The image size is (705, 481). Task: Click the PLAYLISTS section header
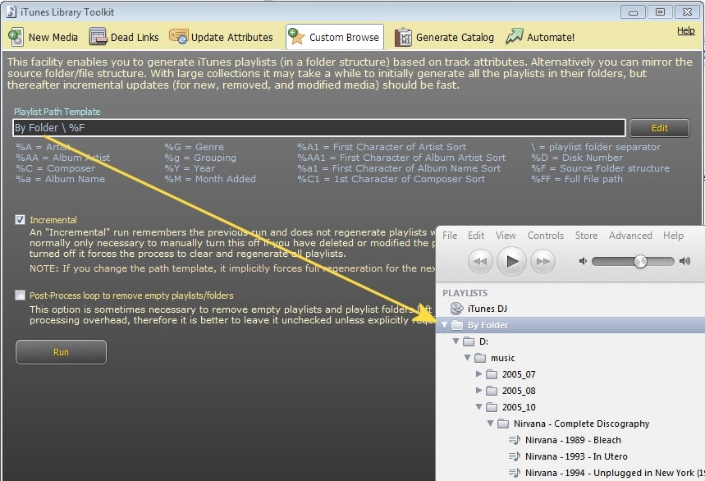pos(465,293)
